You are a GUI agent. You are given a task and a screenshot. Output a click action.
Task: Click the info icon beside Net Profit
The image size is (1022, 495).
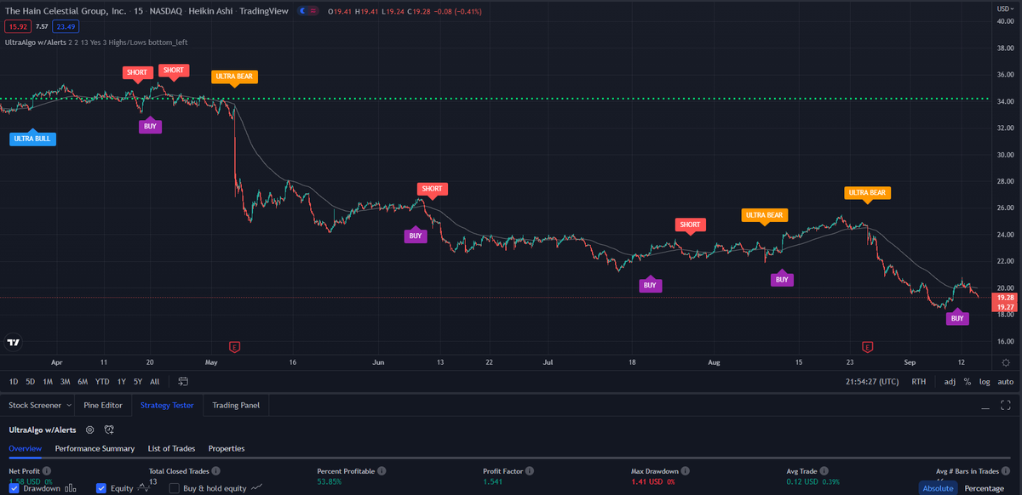coord(47,470)
